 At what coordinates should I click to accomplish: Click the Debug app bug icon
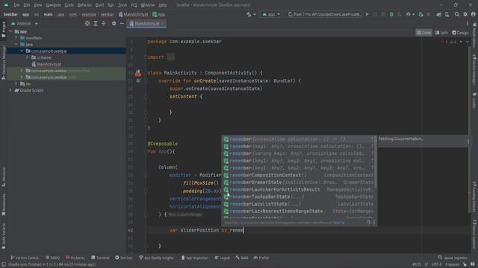click(x=391, y=14)
